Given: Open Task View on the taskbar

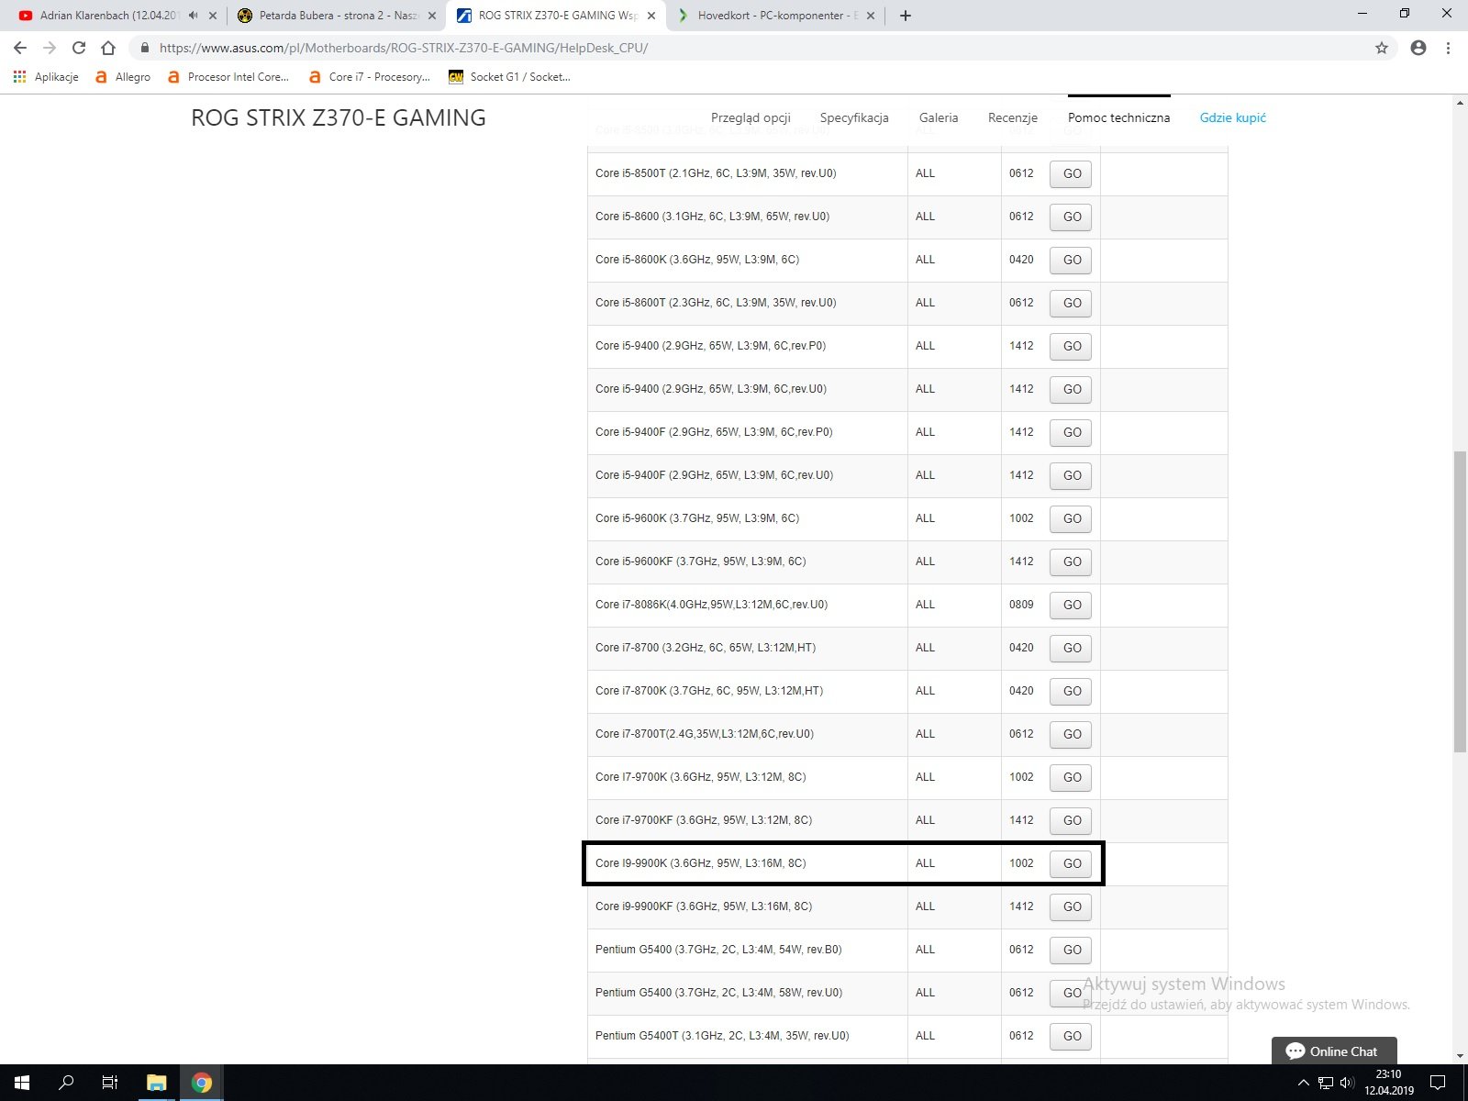Looking at the screenshot, I should [x=110, y=1083].
